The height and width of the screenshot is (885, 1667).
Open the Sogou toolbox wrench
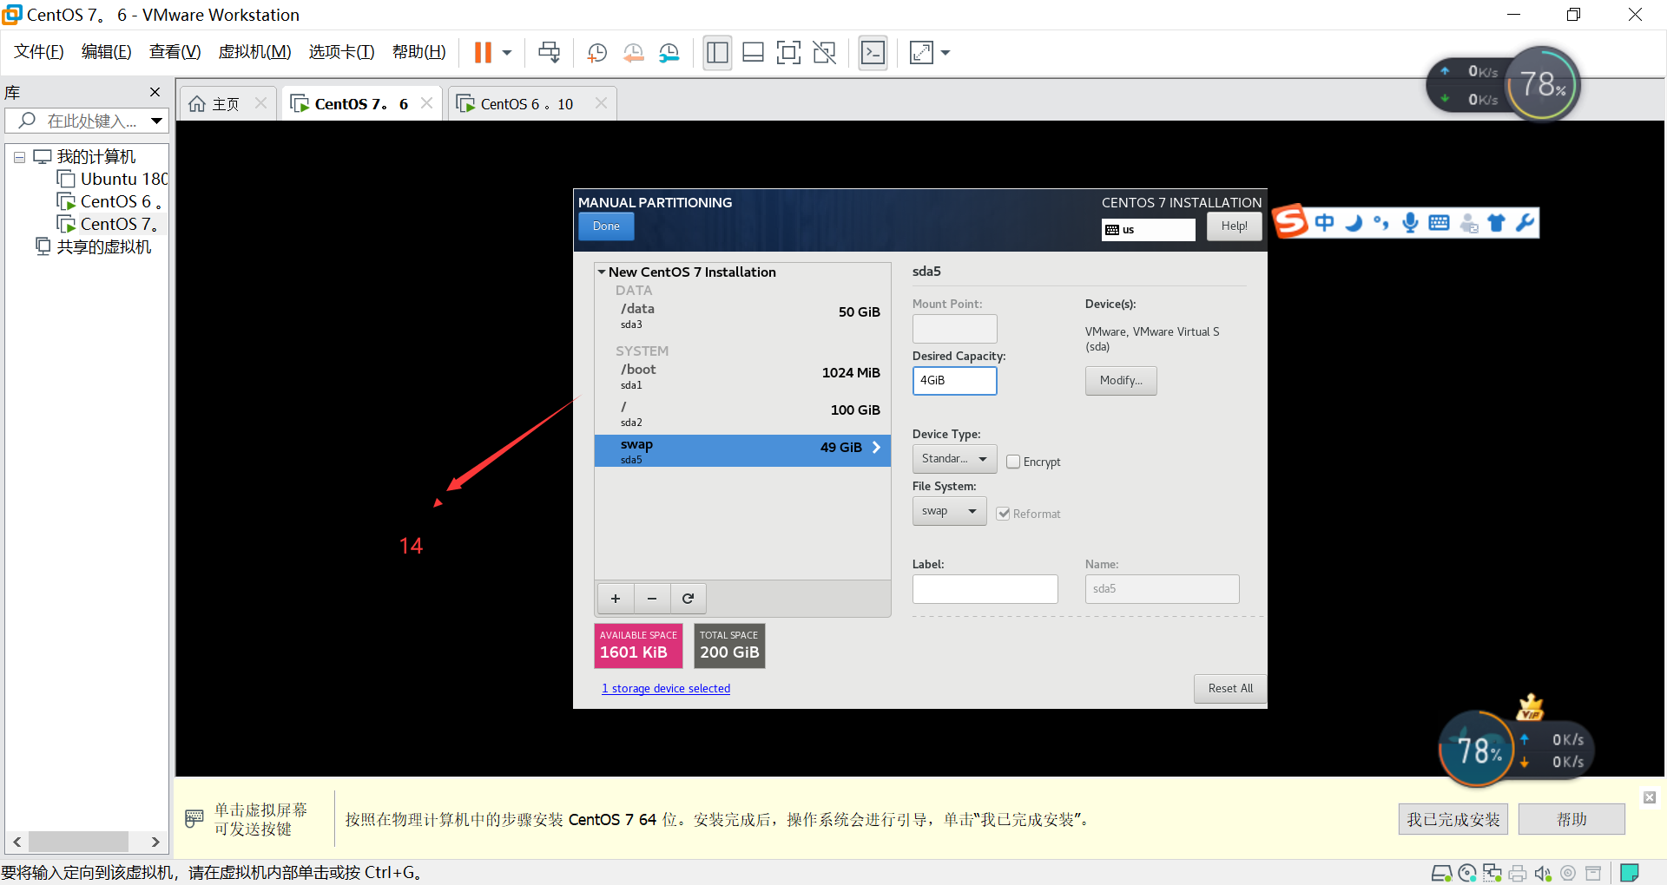click(x=1525, y=223)
